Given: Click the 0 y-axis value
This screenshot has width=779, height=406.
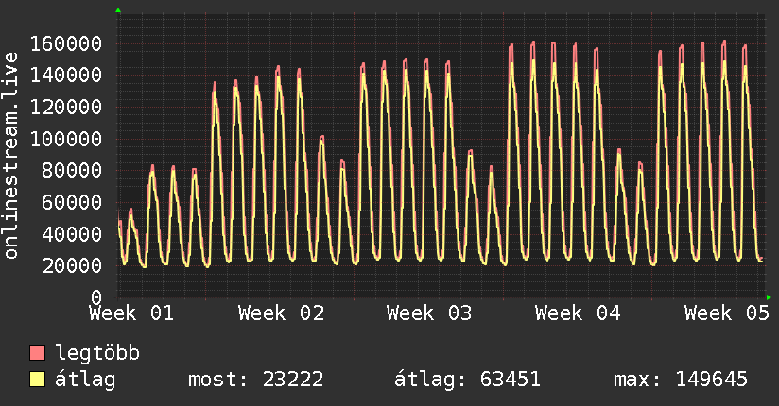Looking at the screenshot, I should [96, 297].
